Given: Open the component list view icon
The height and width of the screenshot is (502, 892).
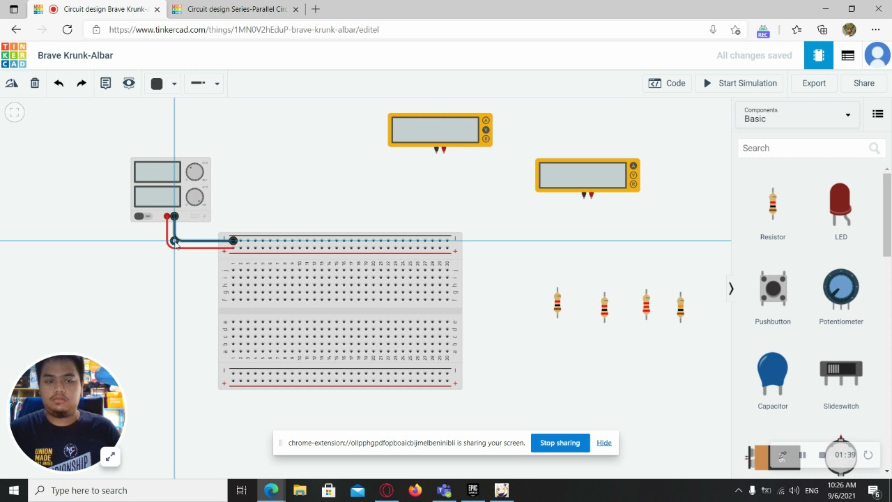Looking at the screenshot, I should pos(848,56).
